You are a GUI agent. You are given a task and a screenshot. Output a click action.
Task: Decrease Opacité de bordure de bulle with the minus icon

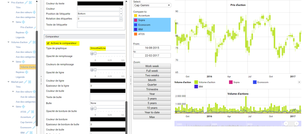click(x=92, y=108)
